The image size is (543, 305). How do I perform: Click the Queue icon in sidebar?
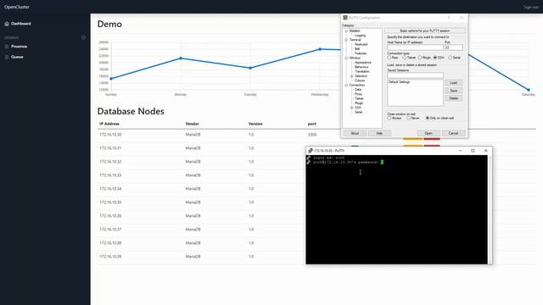(x=7, y=57)
